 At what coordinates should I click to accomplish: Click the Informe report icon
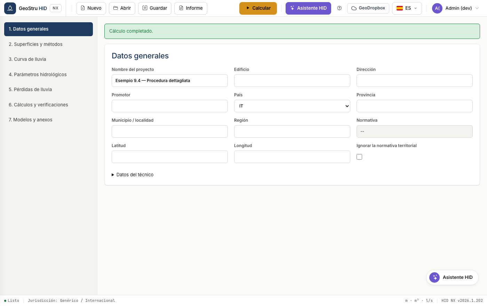point(181,8)
